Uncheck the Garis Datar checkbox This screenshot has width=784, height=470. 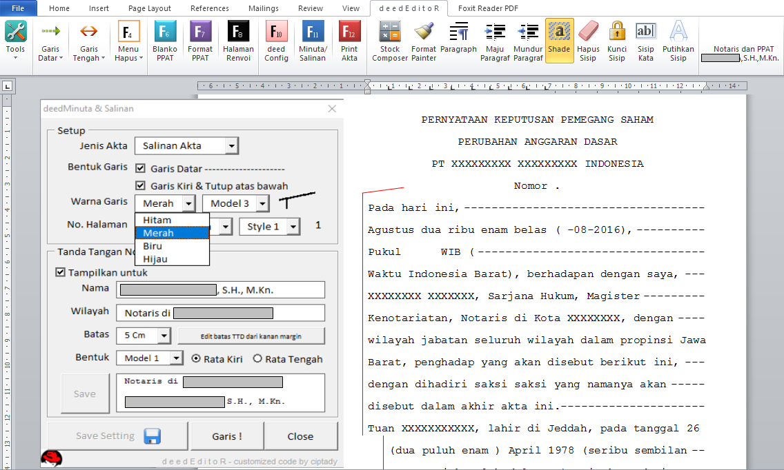click(x=140, y=167)
